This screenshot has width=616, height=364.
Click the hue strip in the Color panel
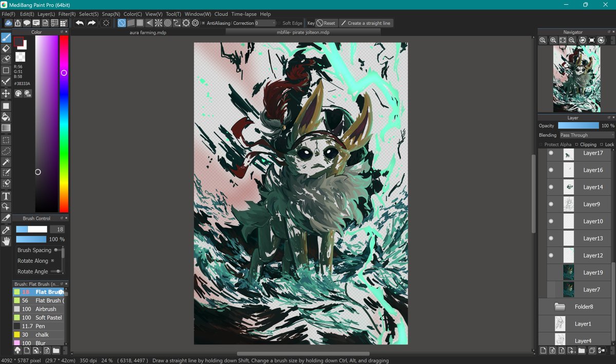point(64,124)
